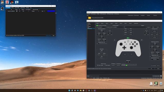Click the green battery icon above the controller

click(128, 38)
